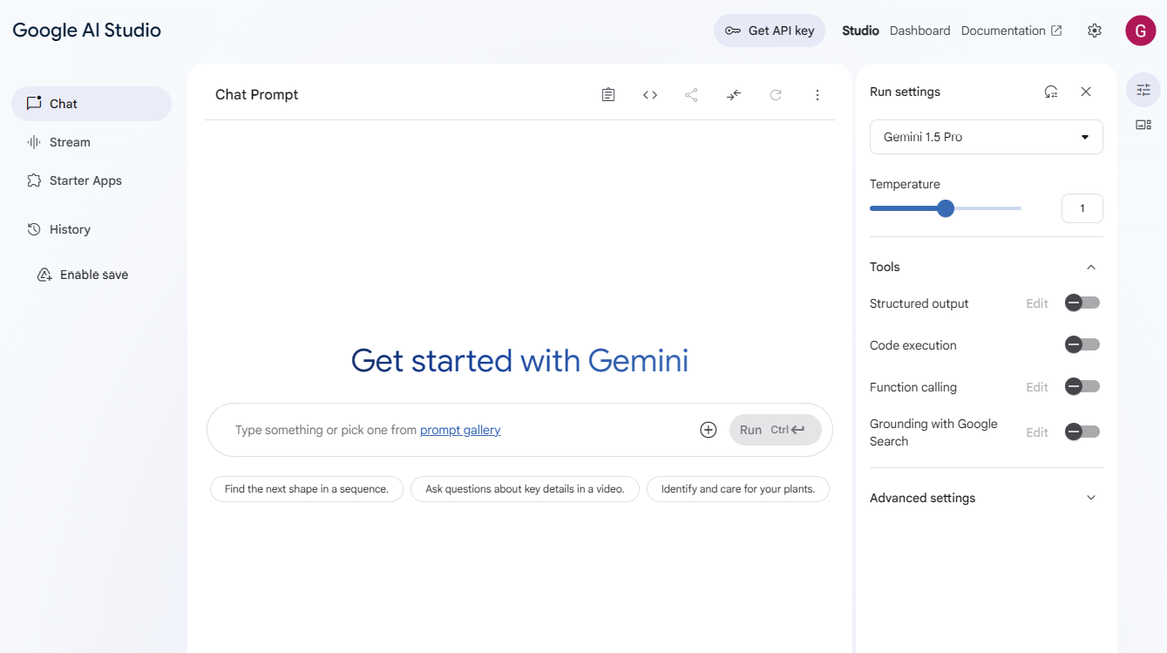The image size is (1167, 653).
Task: Click the insert plus icon in prompt box
Action: click(709, 430)
